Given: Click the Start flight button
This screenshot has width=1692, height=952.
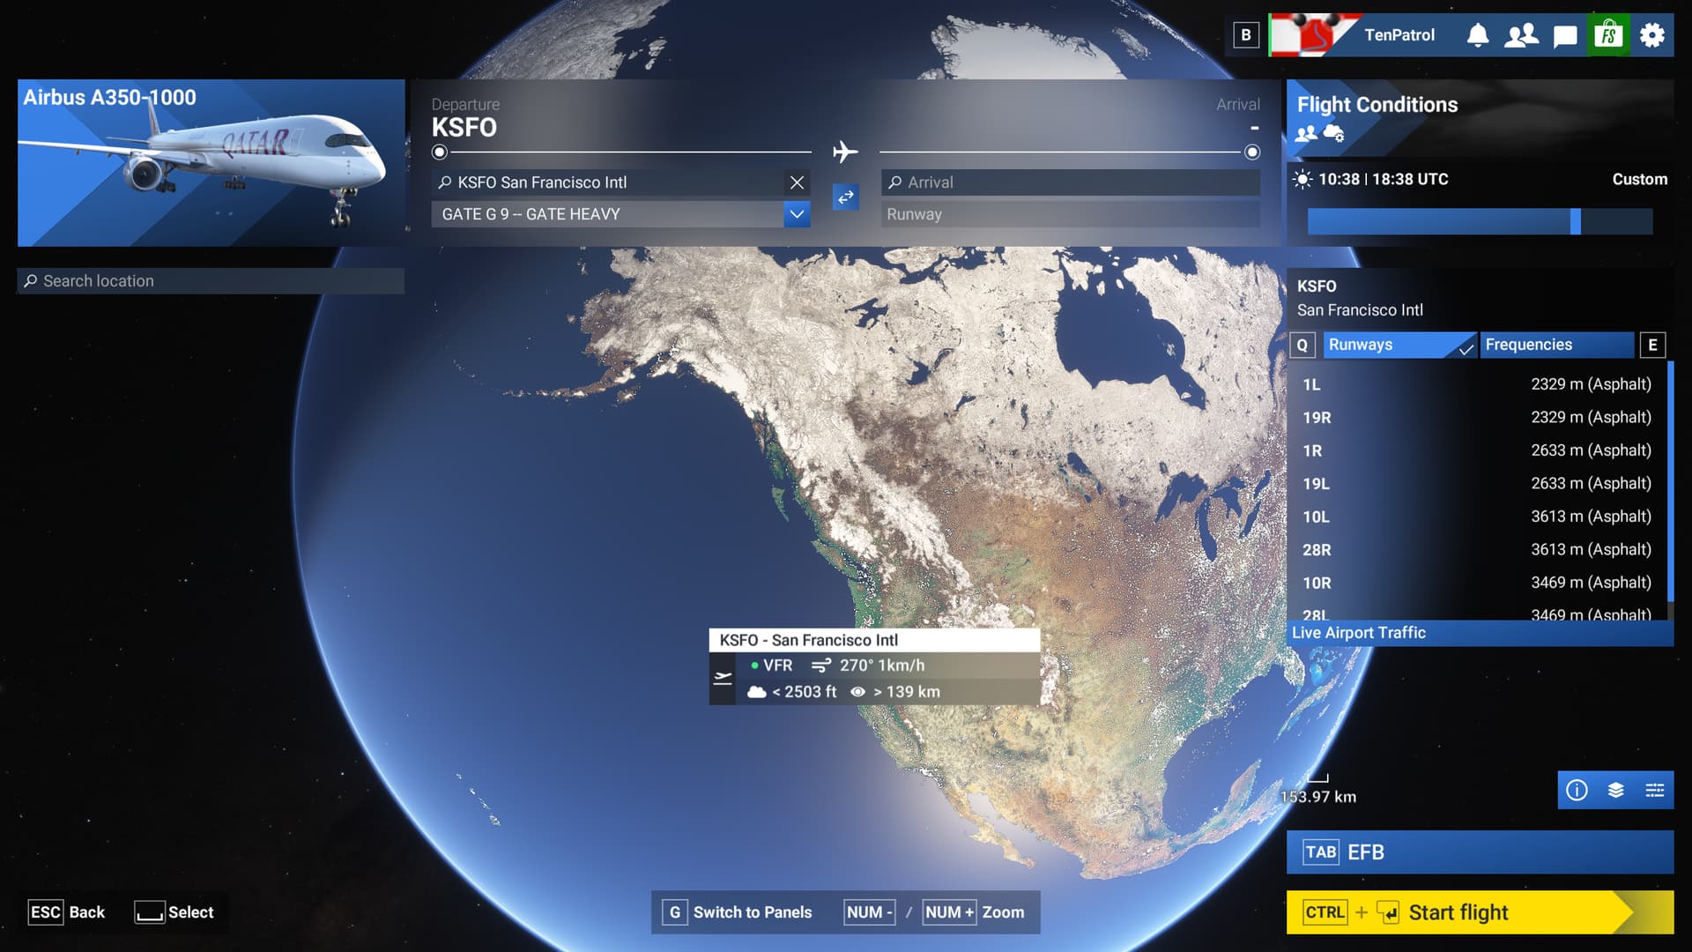Looking at the screenshot, I should click(x=1480, y=912).
